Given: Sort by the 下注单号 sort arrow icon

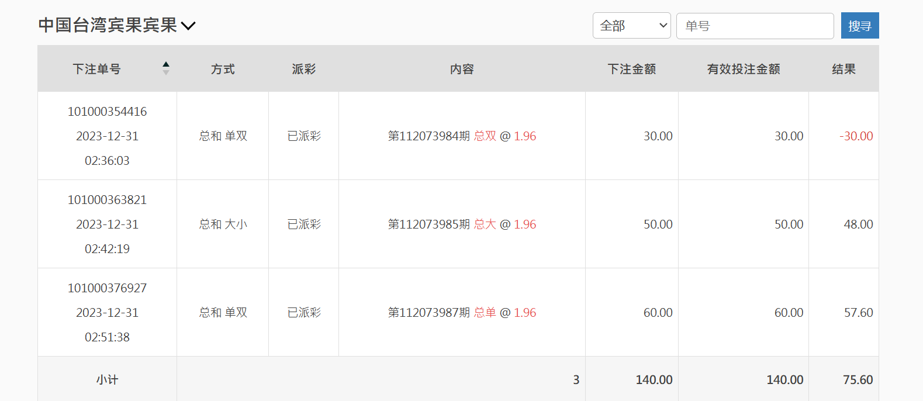Looking at the screenshot, I should pyautogui.click(x=166, y=68).
